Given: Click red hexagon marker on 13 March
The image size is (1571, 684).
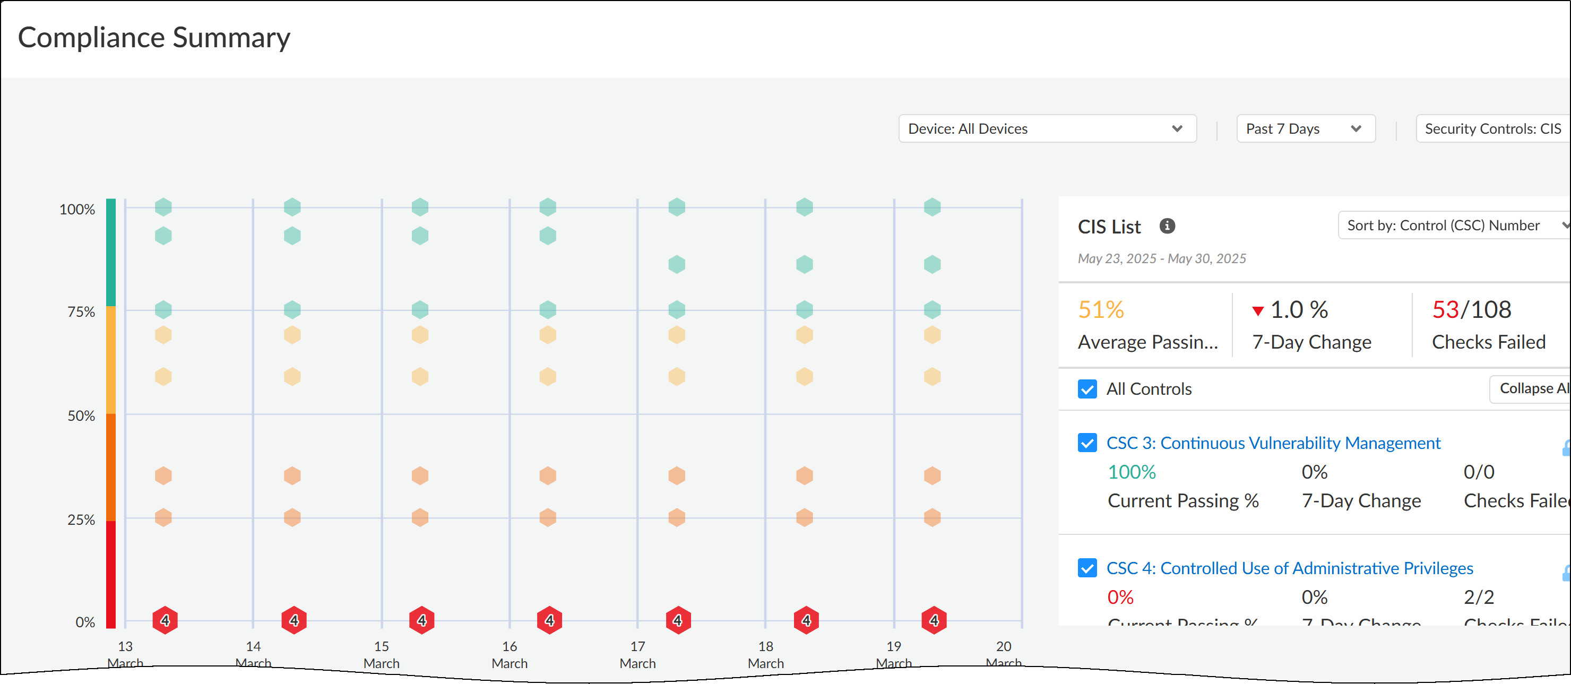Looking at the screenshot, I should (165, 620).
